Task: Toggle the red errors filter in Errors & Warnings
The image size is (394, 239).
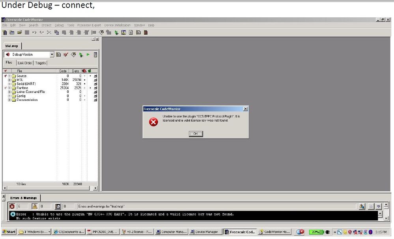Action: click(12, 206)
